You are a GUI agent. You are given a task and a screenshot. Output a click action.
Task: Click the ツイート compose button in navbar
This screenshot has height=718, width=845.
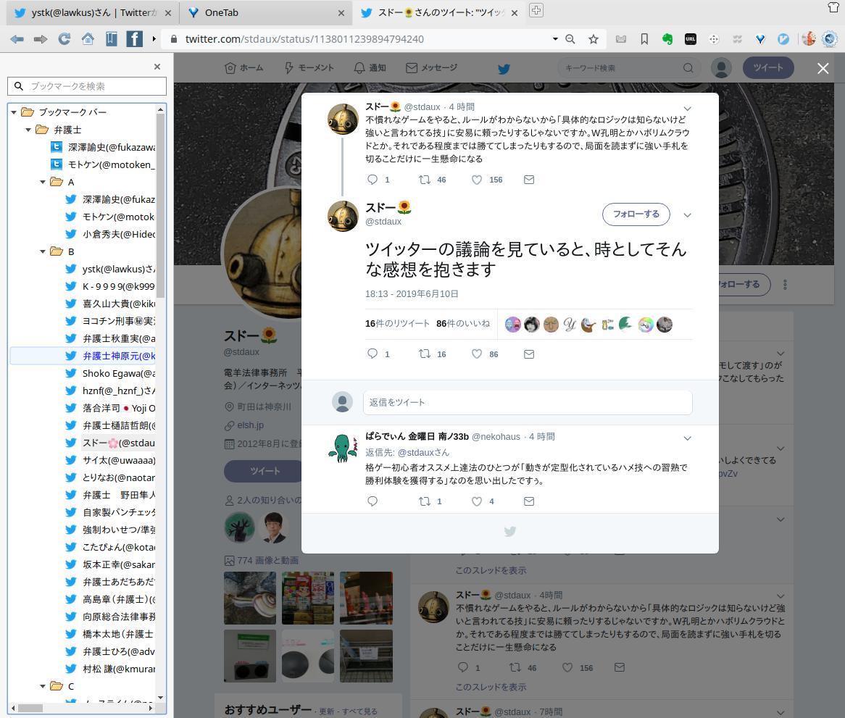coord(768,68)
